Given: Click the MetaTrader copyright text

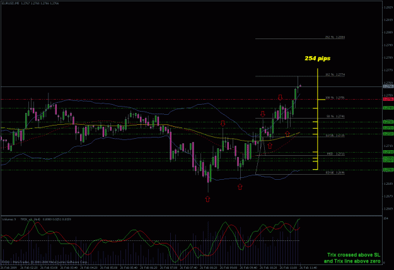Looking at the screenshot, I should 44,262.
